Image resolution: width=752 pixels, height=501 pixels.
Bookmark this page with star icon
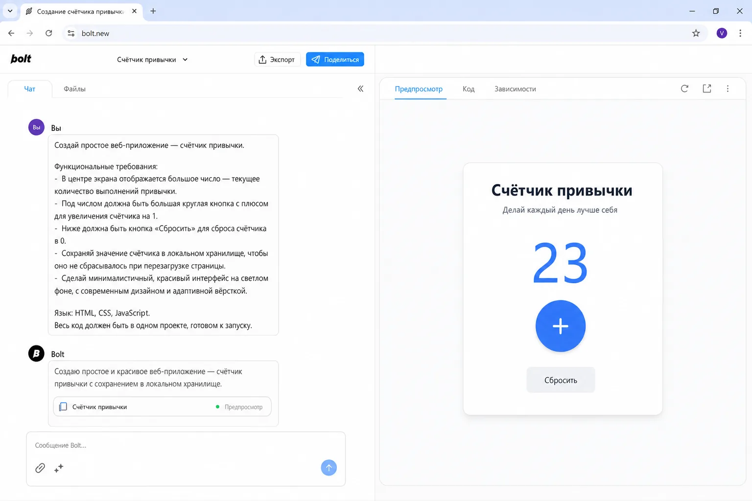click(x=696, y=33)
